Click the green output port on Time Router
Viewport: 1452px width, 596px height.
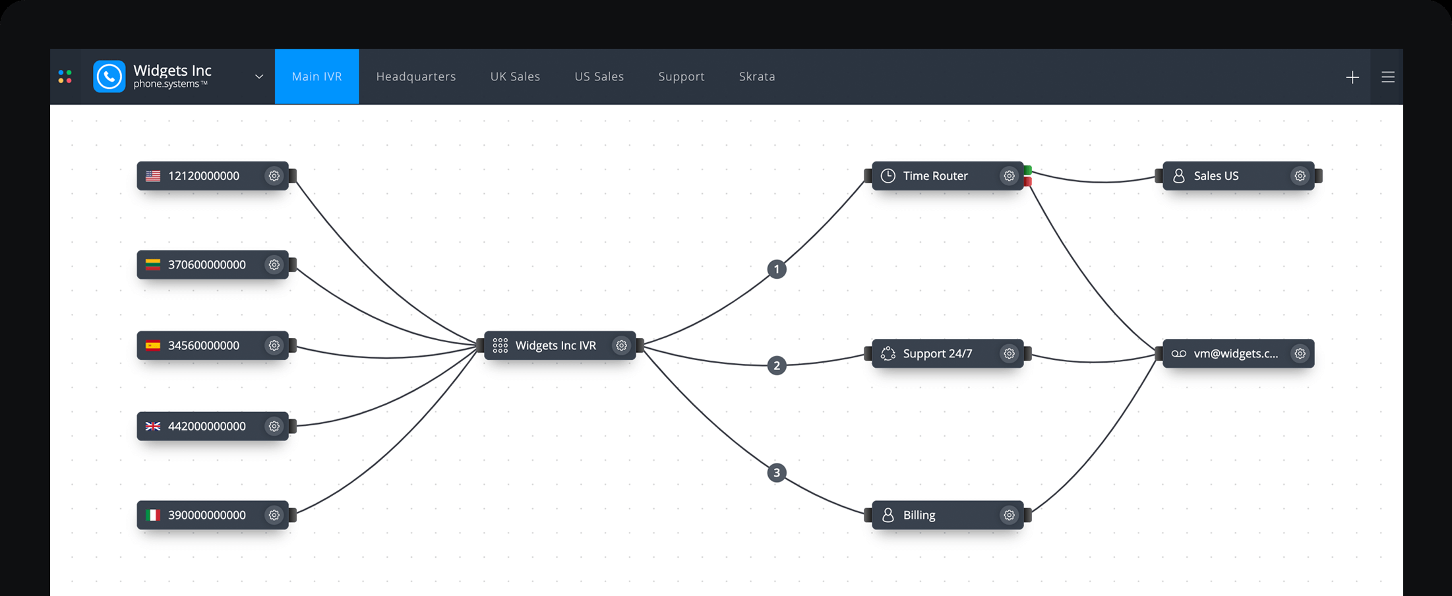pyautogui.click(x=1028, y=171)
